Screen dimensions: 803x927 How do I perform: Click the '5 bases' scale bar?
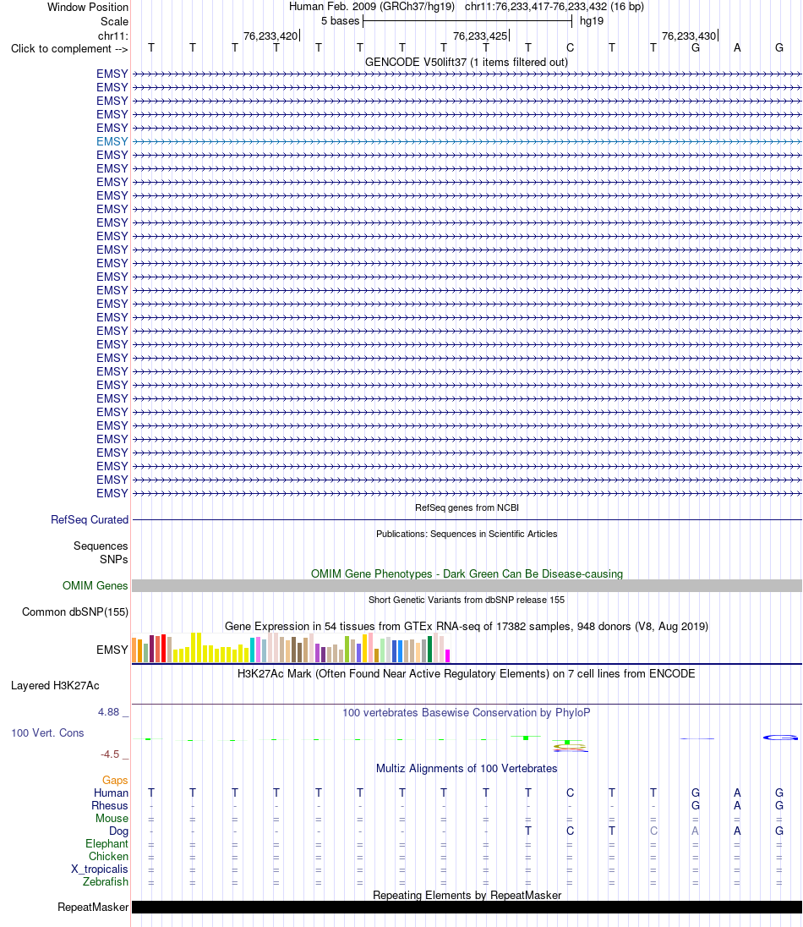[x=467, y=21]
